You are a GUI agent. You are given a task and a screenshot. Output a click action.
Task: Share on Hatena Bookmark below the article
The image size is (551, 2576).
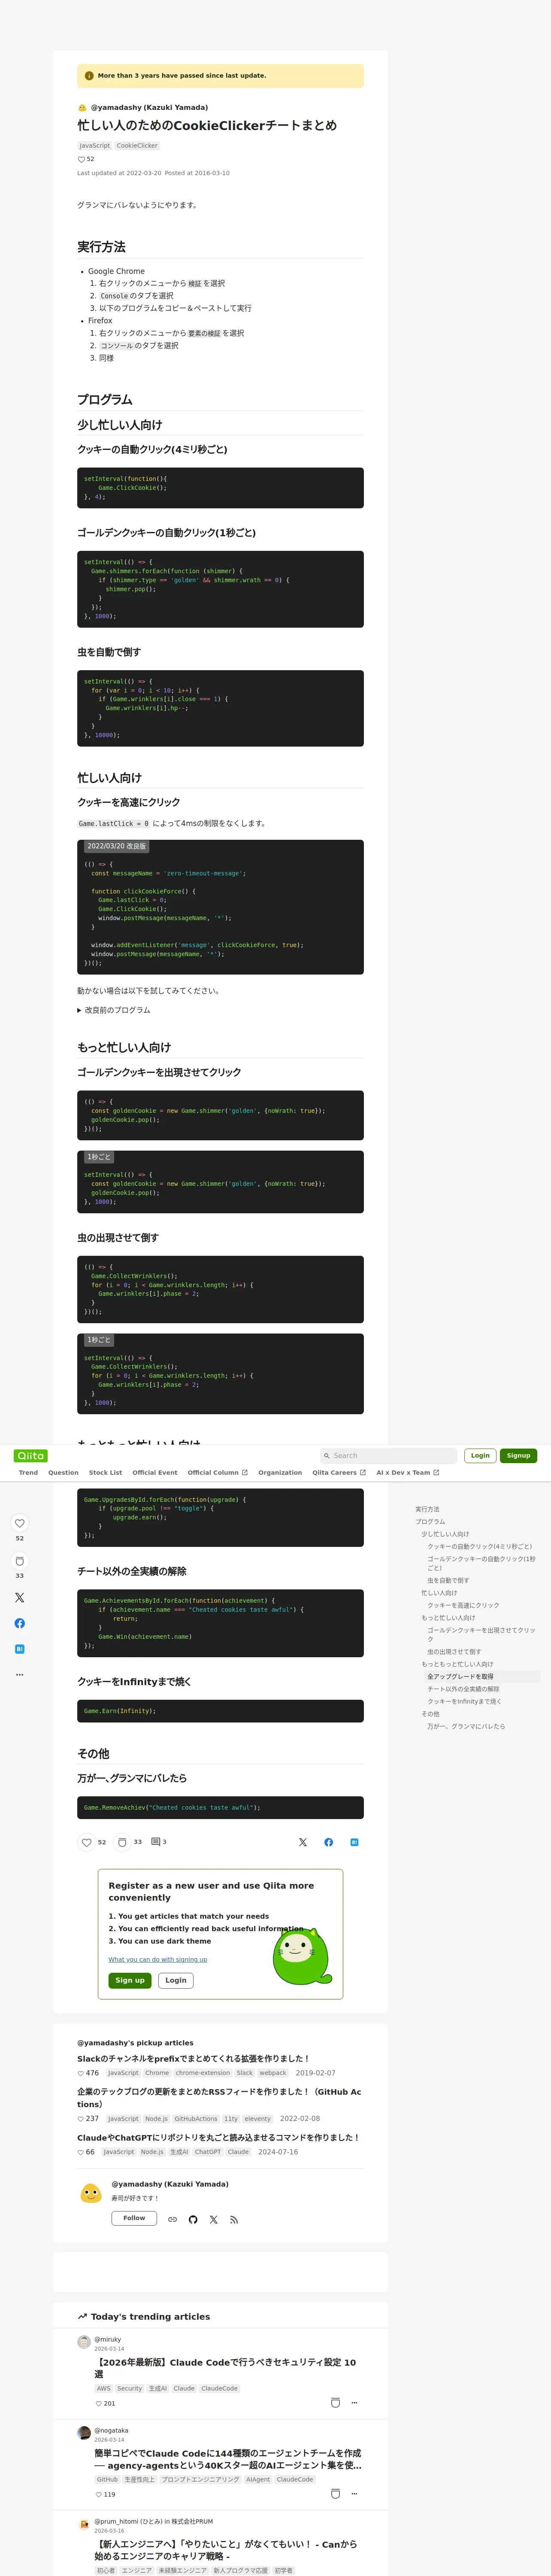click(x=354, y=1842)
